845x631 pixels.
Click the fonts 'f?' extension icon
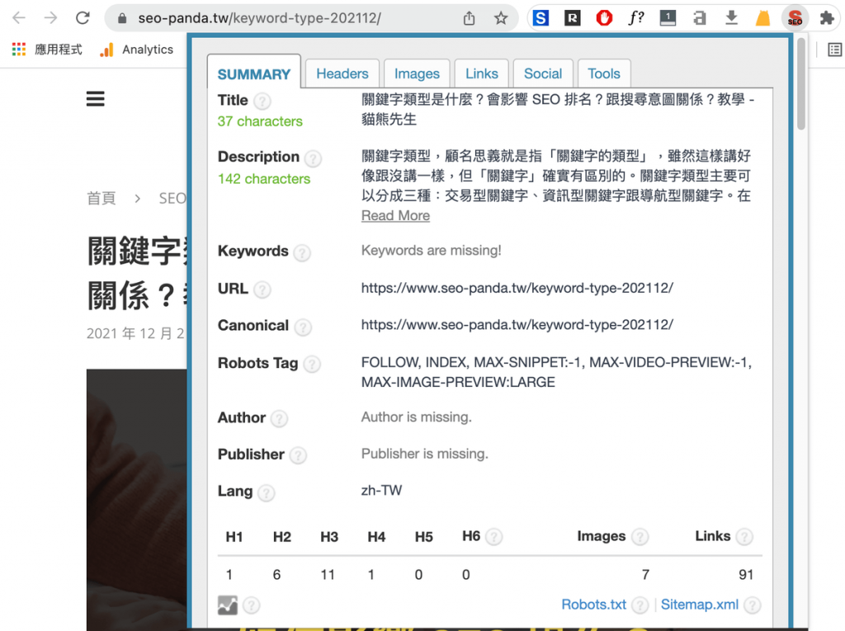pos(635,17)
